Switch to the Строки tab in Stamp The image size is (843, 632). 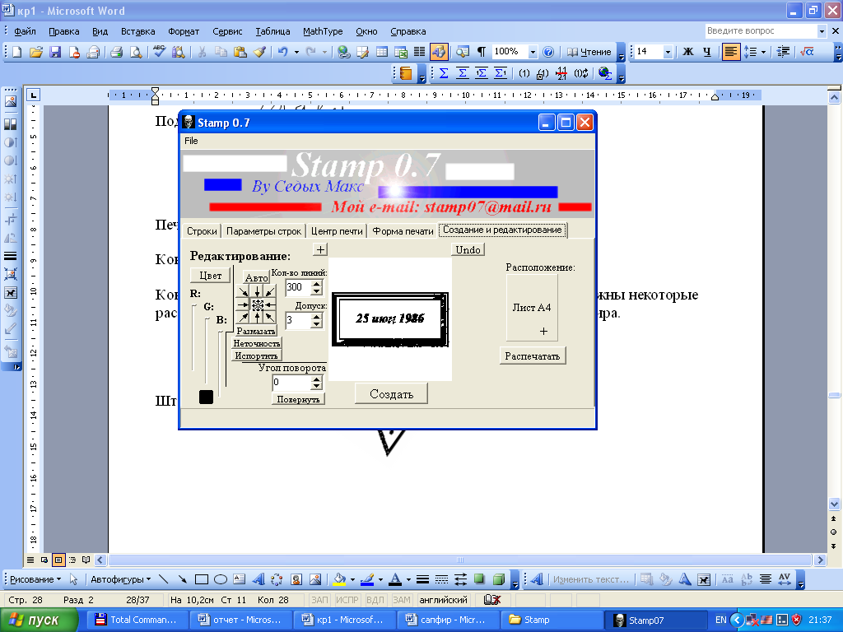coord(202,231)
